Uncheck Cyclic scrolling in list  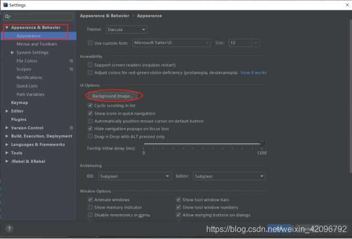pyautogui.click(x=90, y=105)
